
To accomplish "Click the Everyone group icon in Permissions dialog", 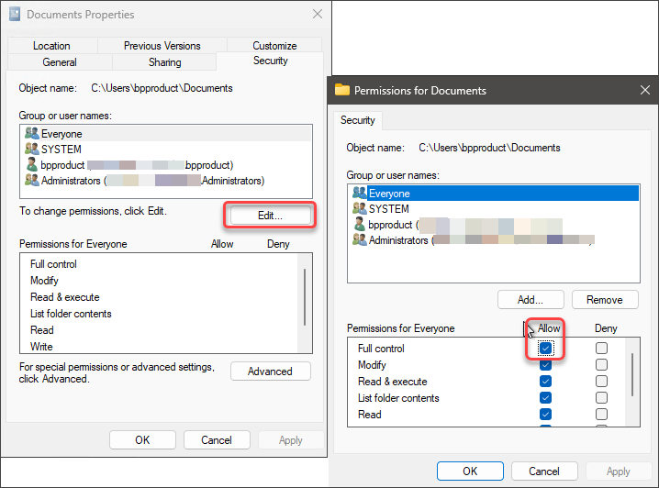I will coord(360,193).
